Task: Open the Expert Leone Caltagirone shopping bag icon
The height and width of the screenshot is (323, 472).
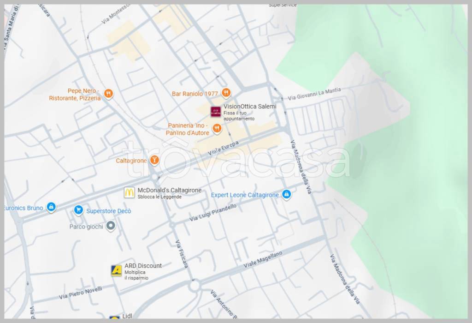Action: [286, 194]
